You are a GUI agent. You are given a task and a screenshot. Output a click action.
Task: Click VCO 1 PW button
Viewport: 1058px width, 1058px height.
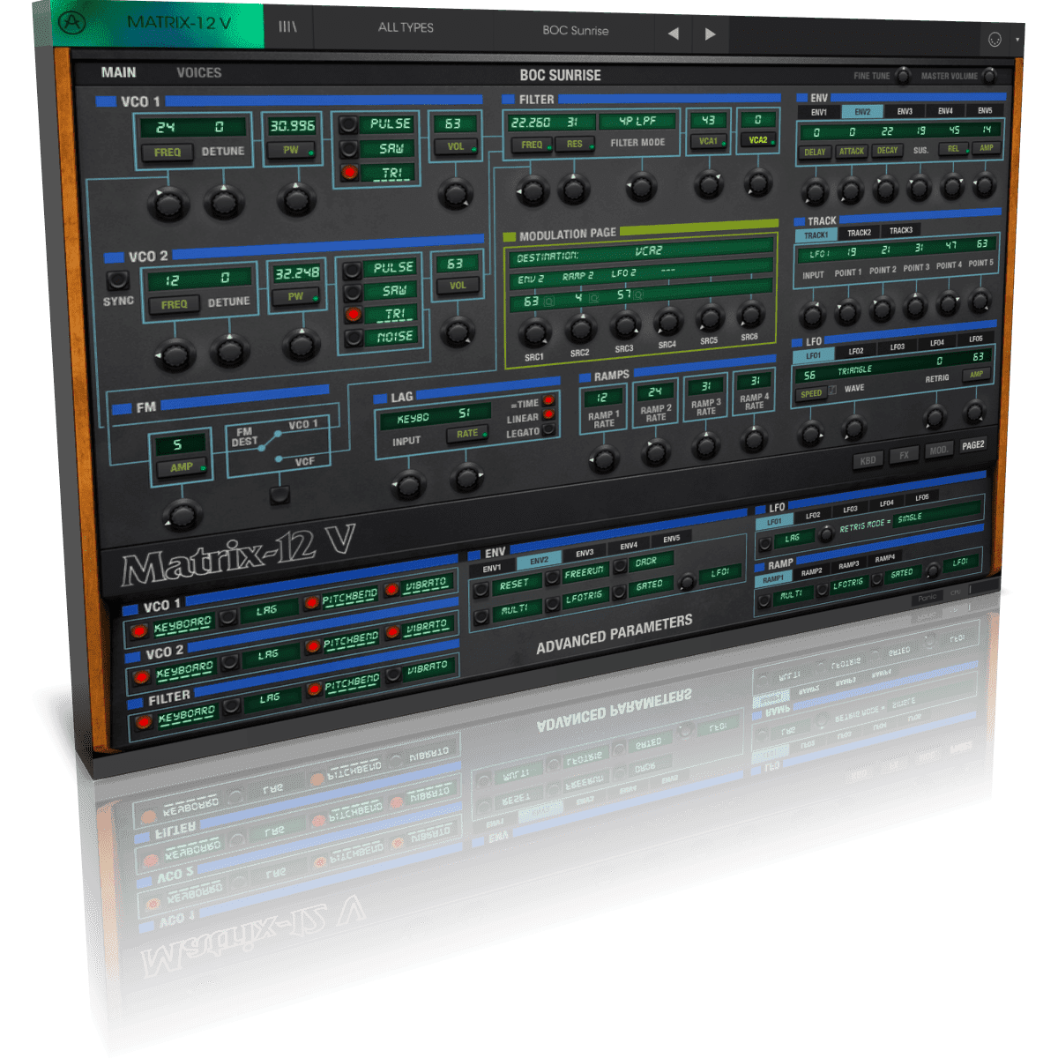292,150
